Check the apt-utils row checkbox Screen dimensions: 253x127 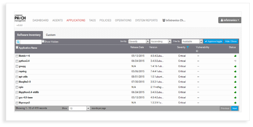coord(17,77)
